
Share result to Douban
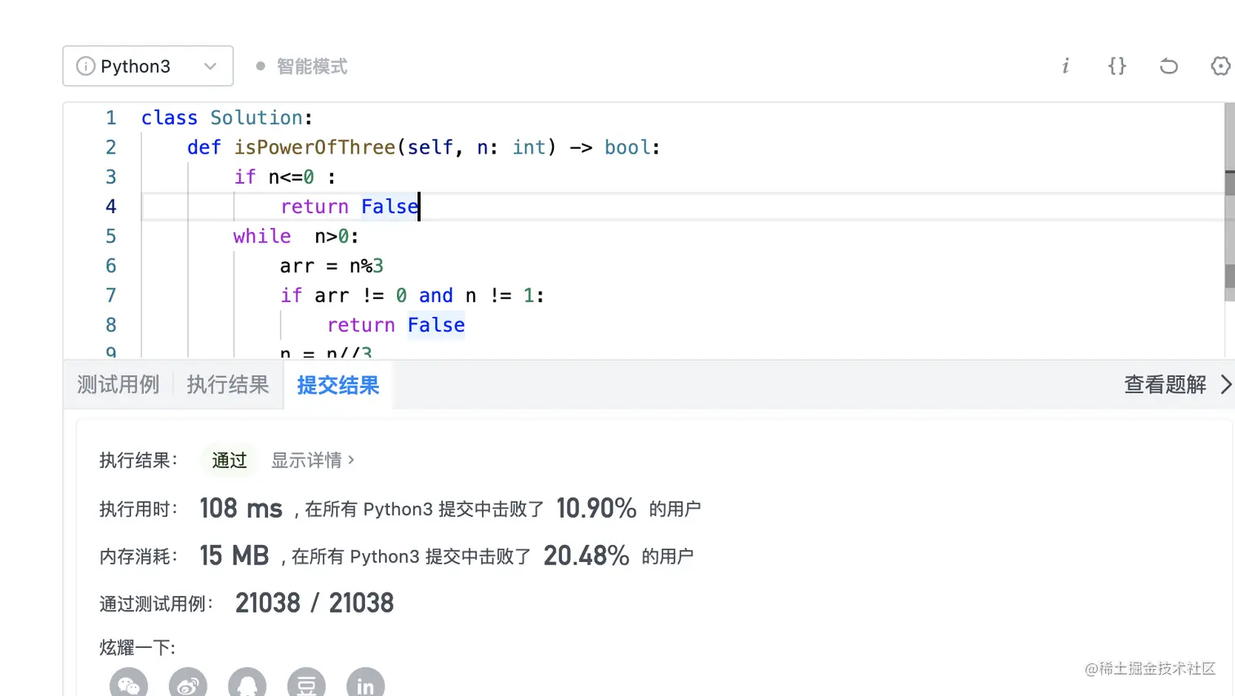coord(306,685)
